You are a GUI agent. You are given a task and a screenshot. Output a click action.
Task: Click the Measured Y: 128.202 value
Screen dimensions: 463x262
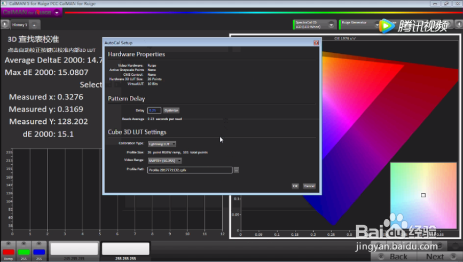click(49, 122)
